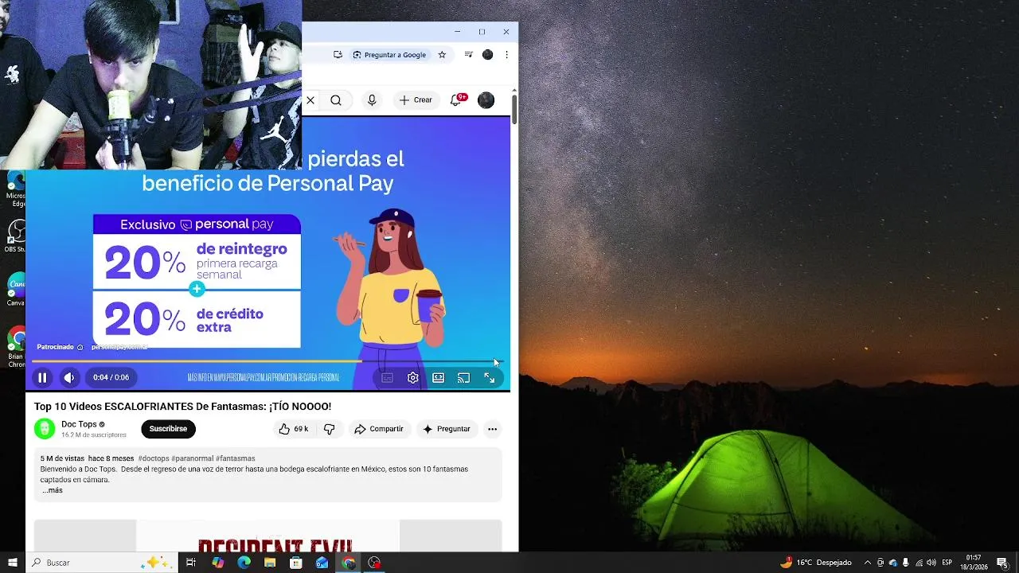Enter full screen video mode

point(490,378)
